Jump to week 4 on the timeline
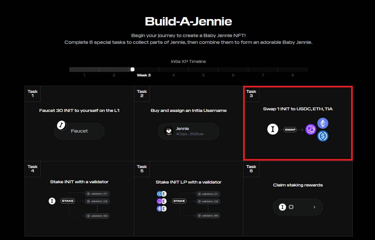The height and width of the screenshot is (240, 375). 173,75
